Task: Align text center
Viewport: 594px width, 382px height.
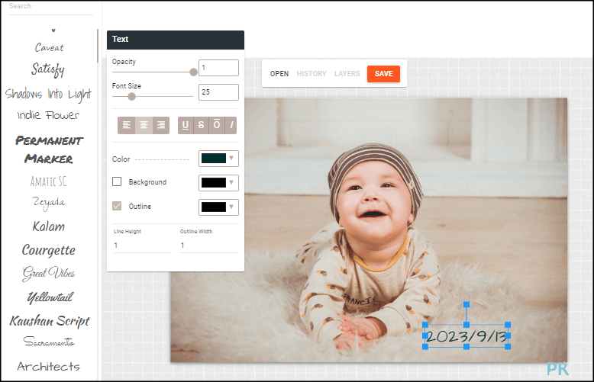Action: tap(144, 125)
